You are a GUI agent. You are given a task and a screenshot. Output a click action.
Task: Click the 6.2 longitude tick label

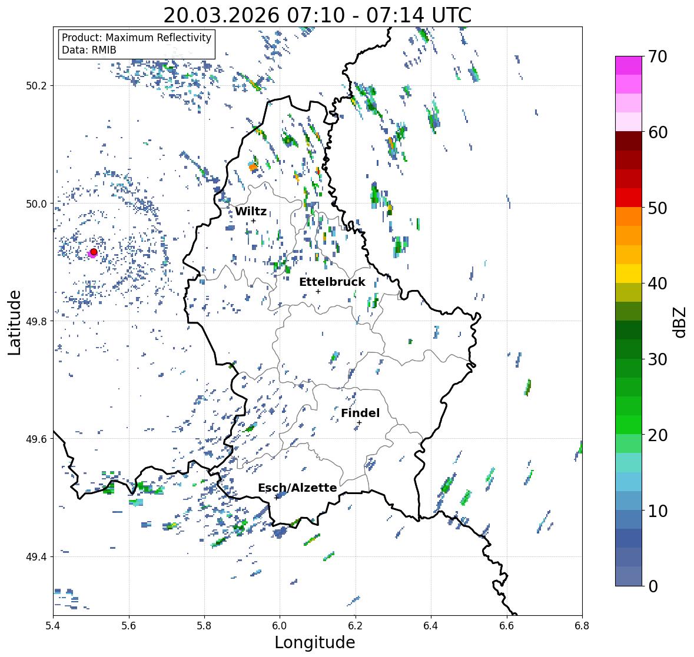coord(356,626)
